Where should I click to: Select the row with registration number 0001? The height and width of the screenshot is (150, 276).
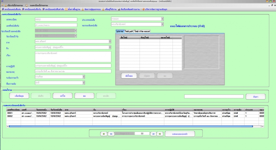[x=135, y=113]
